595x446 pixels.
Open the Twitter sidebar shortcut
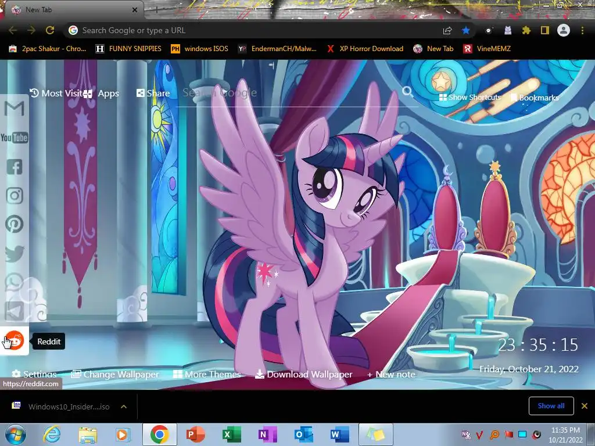pos(15,254)
